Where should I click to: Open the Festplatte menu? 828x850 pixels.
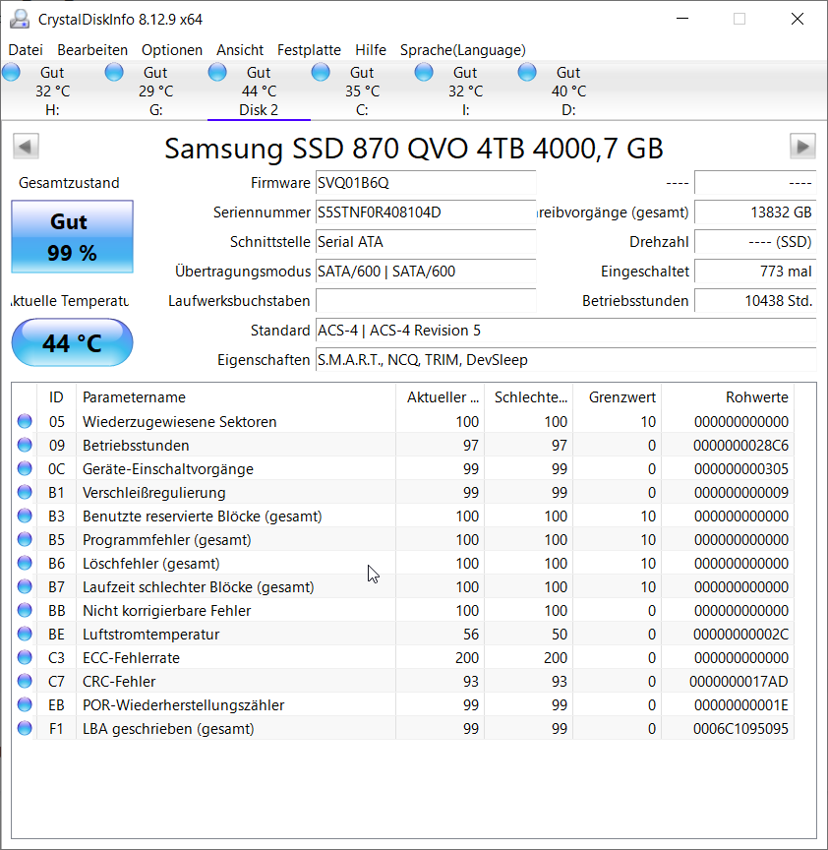click(309, 49)
